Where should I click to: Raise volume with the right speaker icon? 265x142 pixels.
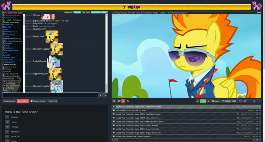(x=208, y=101)
